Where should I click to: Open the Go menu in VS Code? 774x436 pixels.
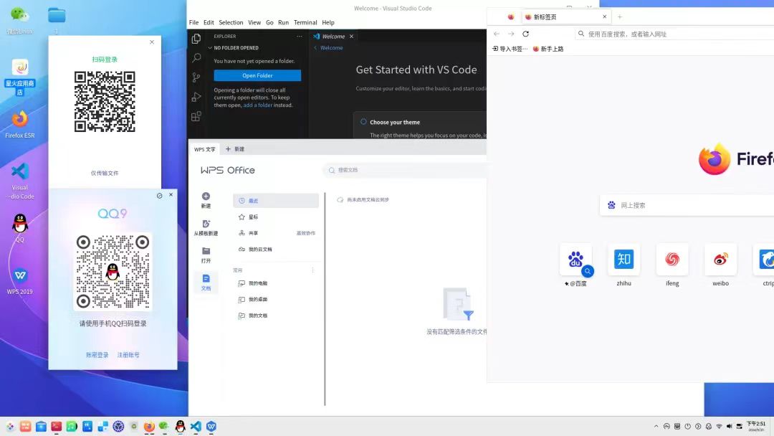(x=269, y=23)
